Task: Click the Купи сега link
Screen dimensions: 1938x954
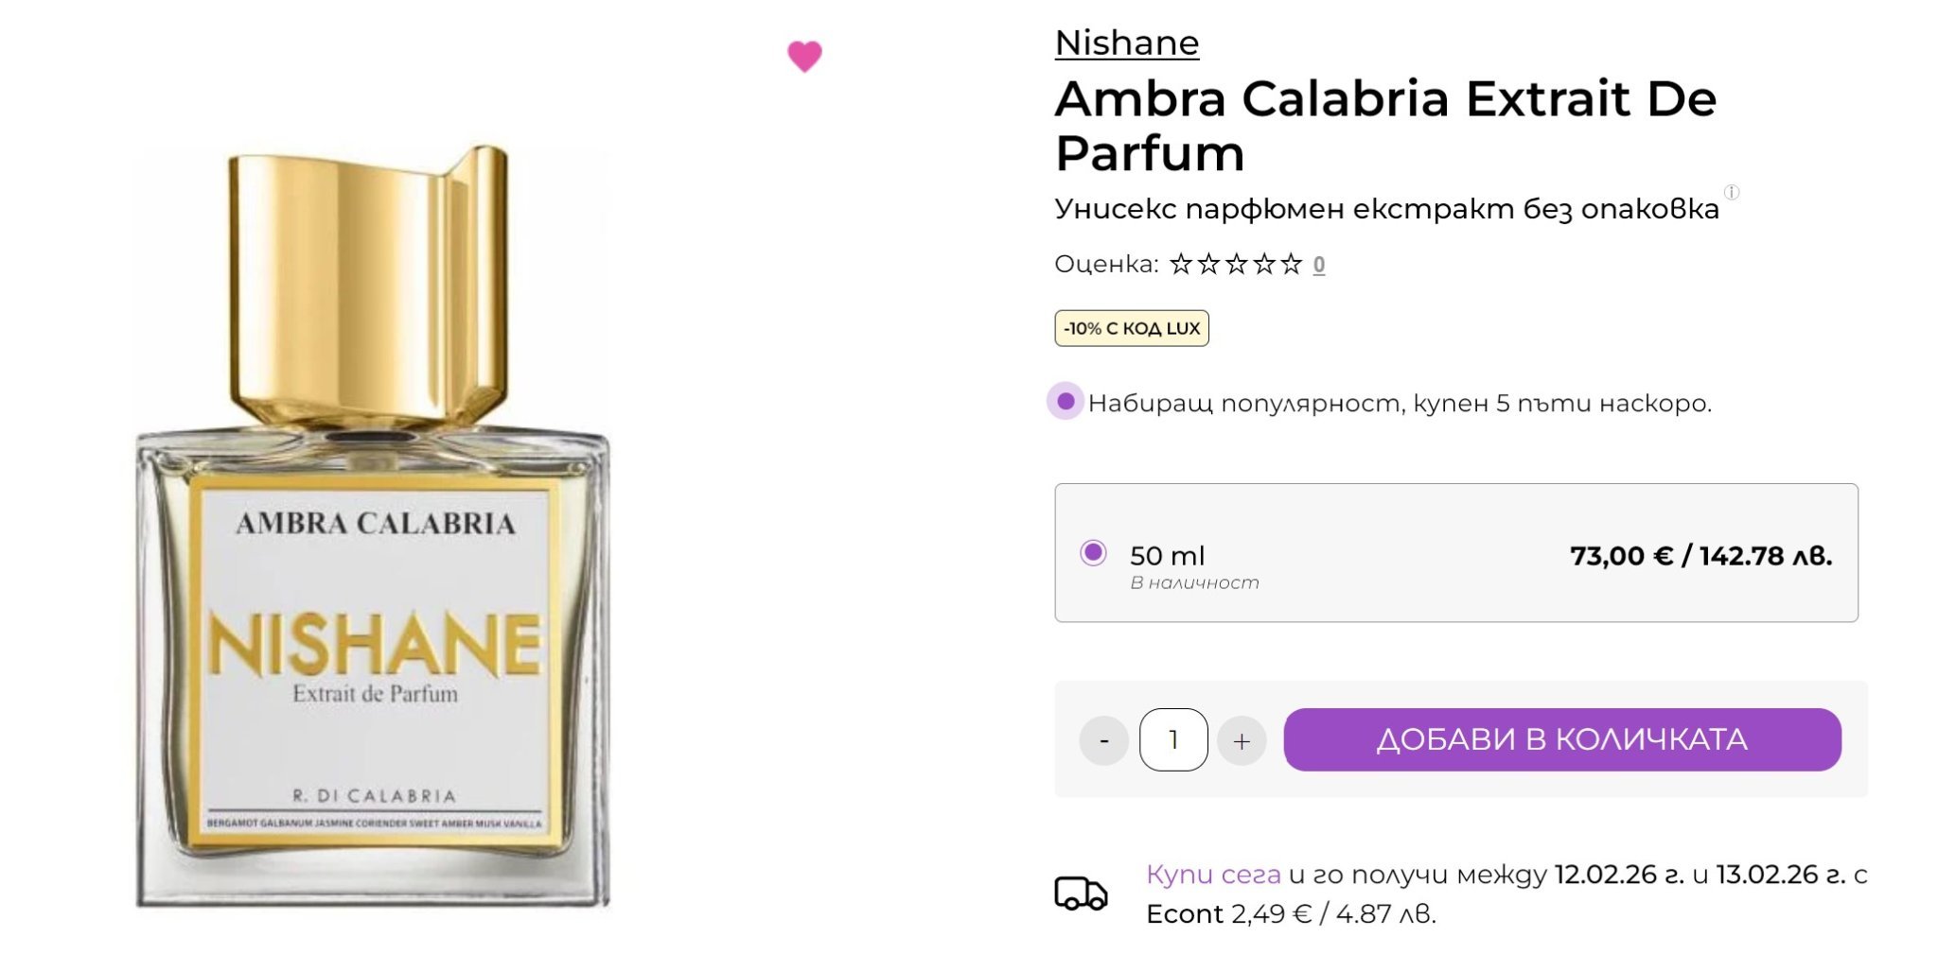Action: point(1213,875)
